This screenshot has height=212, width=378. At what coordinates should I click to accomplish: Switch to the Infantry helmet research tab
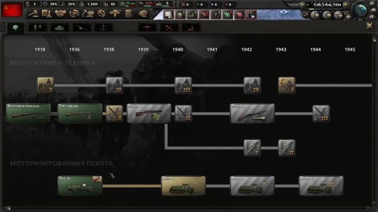[15, 28]
